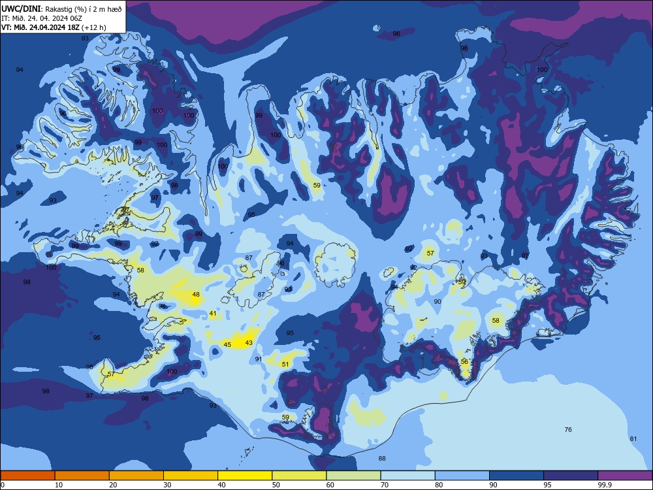Click the dark blue 90–95 legend swatch
This screenshot has width=653, height=490.
[x=517, y=476]
